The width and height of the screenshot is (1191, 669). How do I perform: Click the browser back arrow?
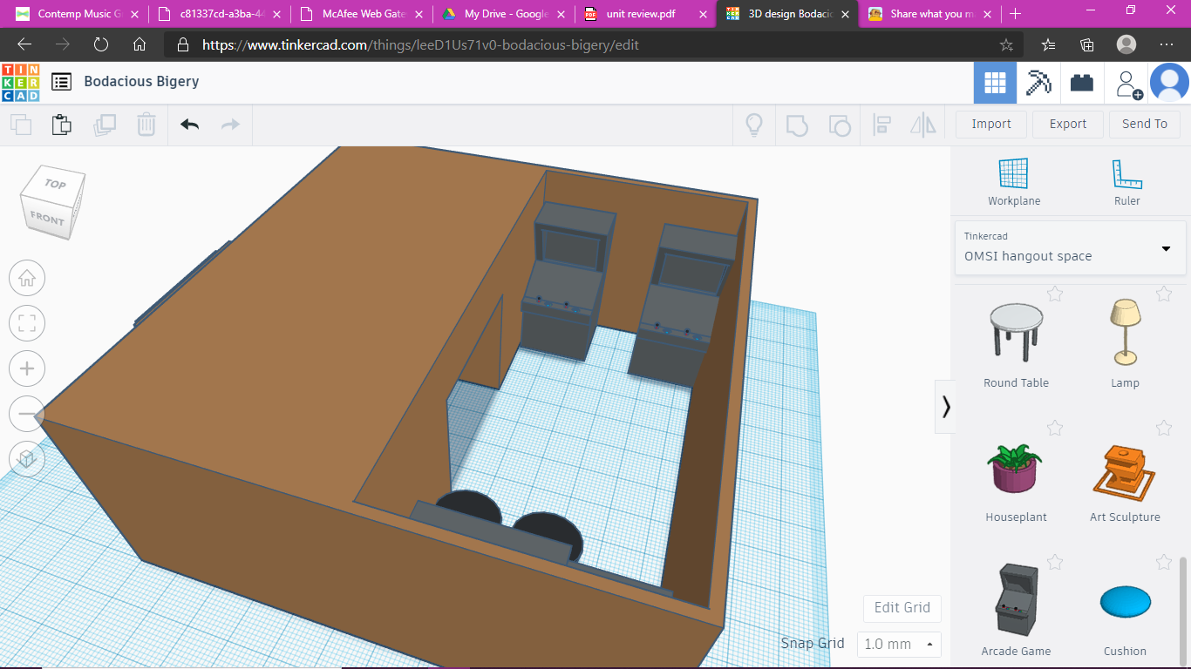(x=24, y=44)
